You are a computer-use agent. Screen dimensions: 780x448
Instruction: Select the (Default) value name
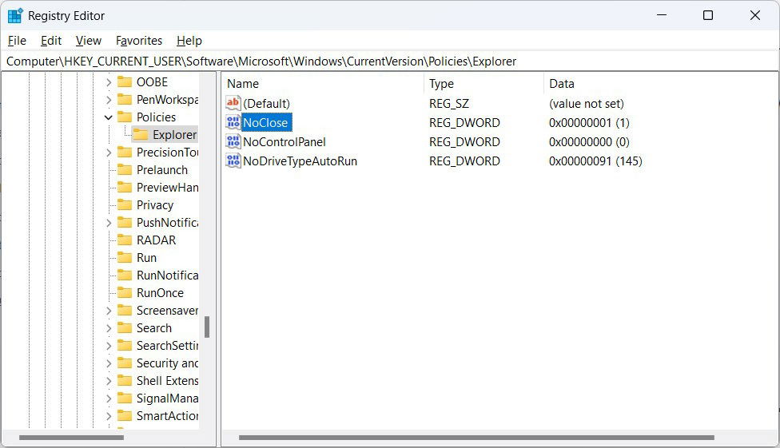[x=266, y=104]
